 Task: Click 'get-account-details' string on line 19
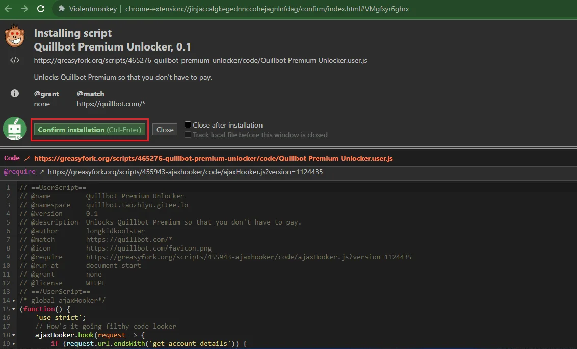pos(191,344)
